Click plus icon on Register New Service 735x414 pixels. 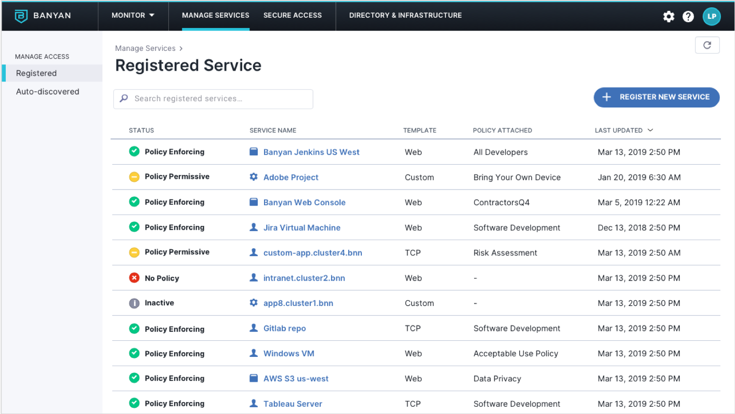click(x=606, y=97)
